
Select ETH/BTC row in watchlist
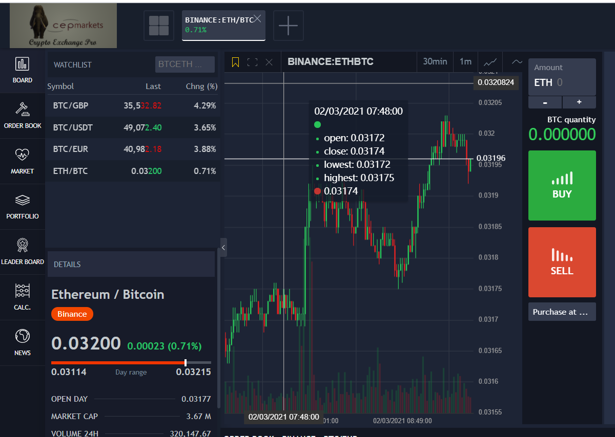pyautogui.click(x=133, y=171)
